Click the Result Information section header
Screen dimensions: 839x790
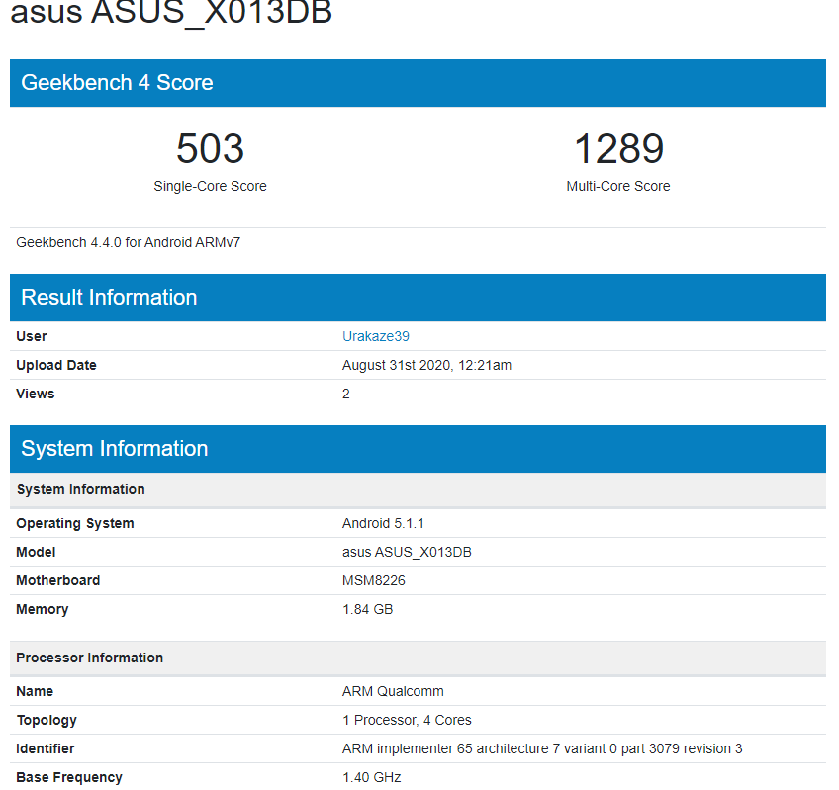click(x=418, y=298)
